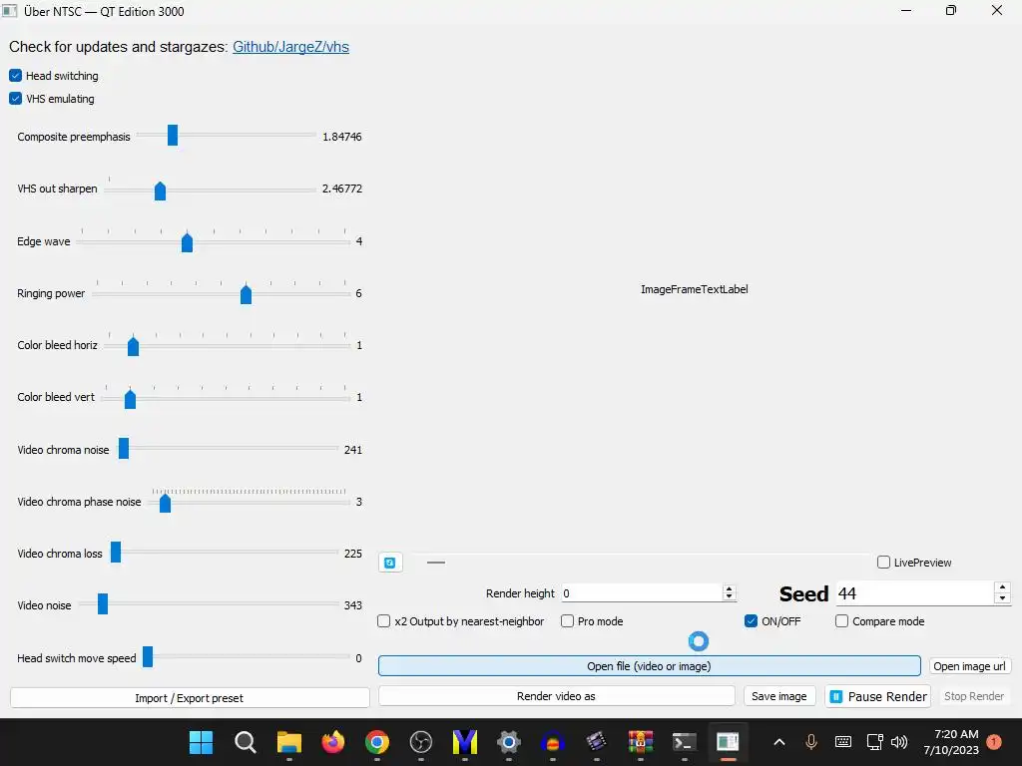Click Ringing power slider handle
Screen dimensions: 1022x766
(246, 294)
